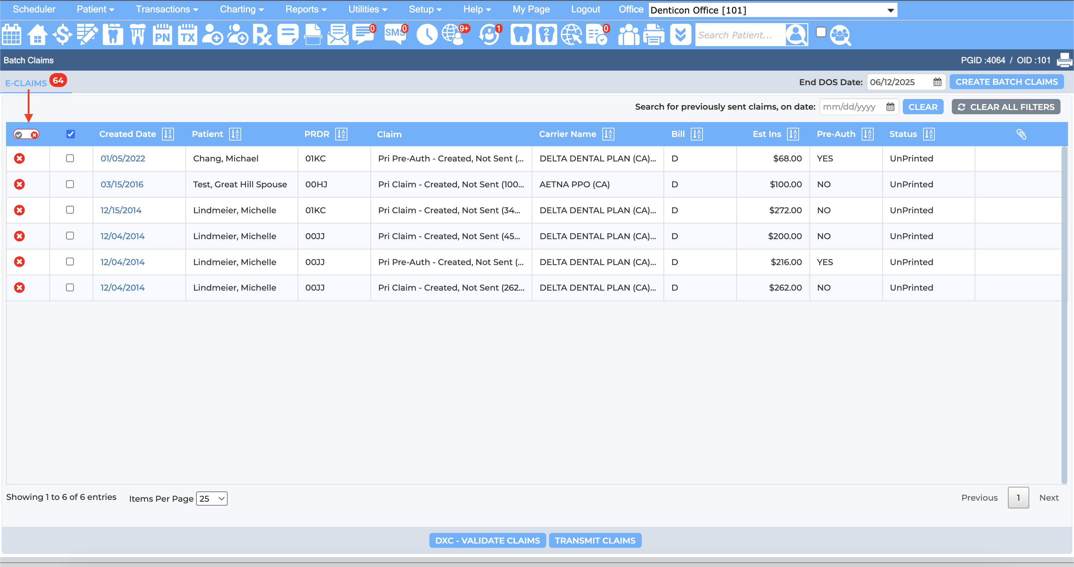The image size is (1074, 567).
Task: Open the PN progress notes icon
Action: [162, 34]
